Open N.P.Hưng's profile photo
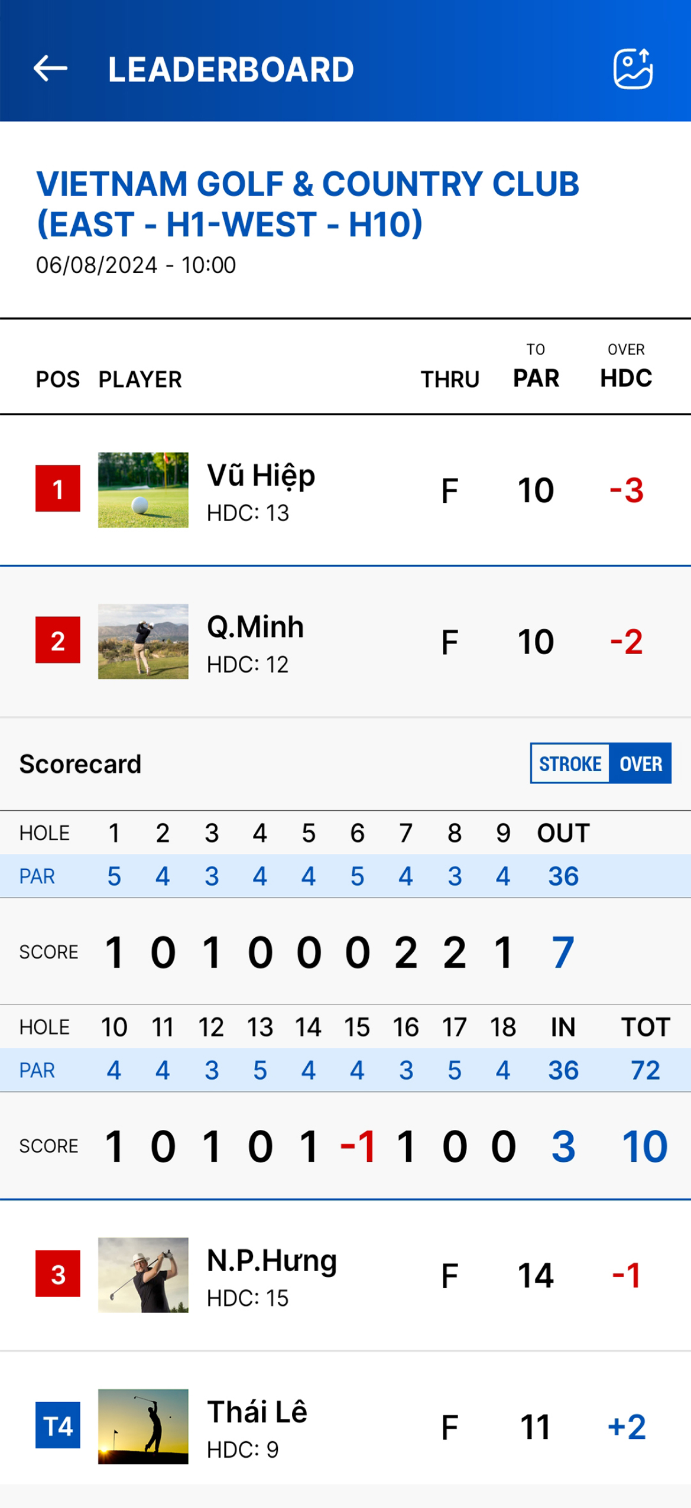 pyautogui.click(x=143, y=1275)
